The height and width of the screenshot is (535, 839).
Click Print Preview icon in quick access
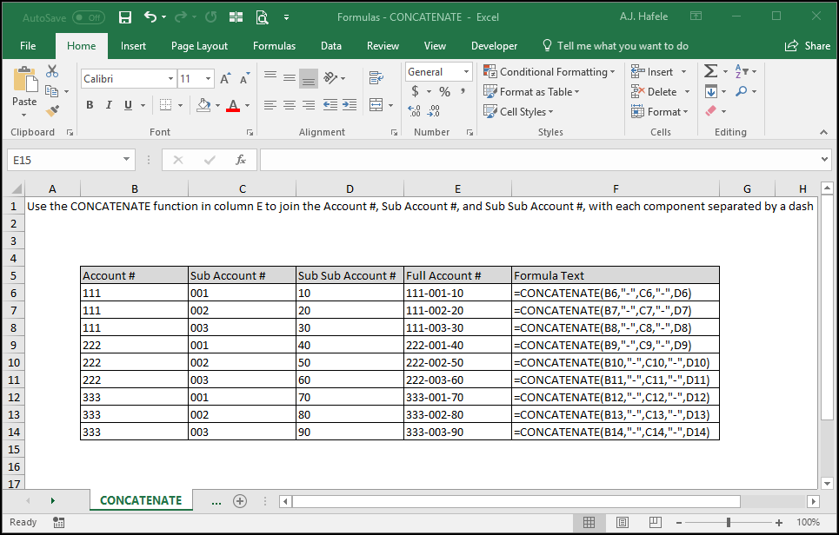coord(262,17)
